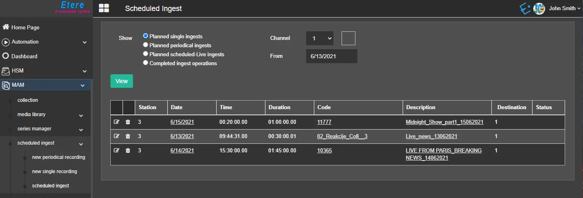Click the Home Page house icon
This screenshot has height=198, width=583.
tap(6, 27)
